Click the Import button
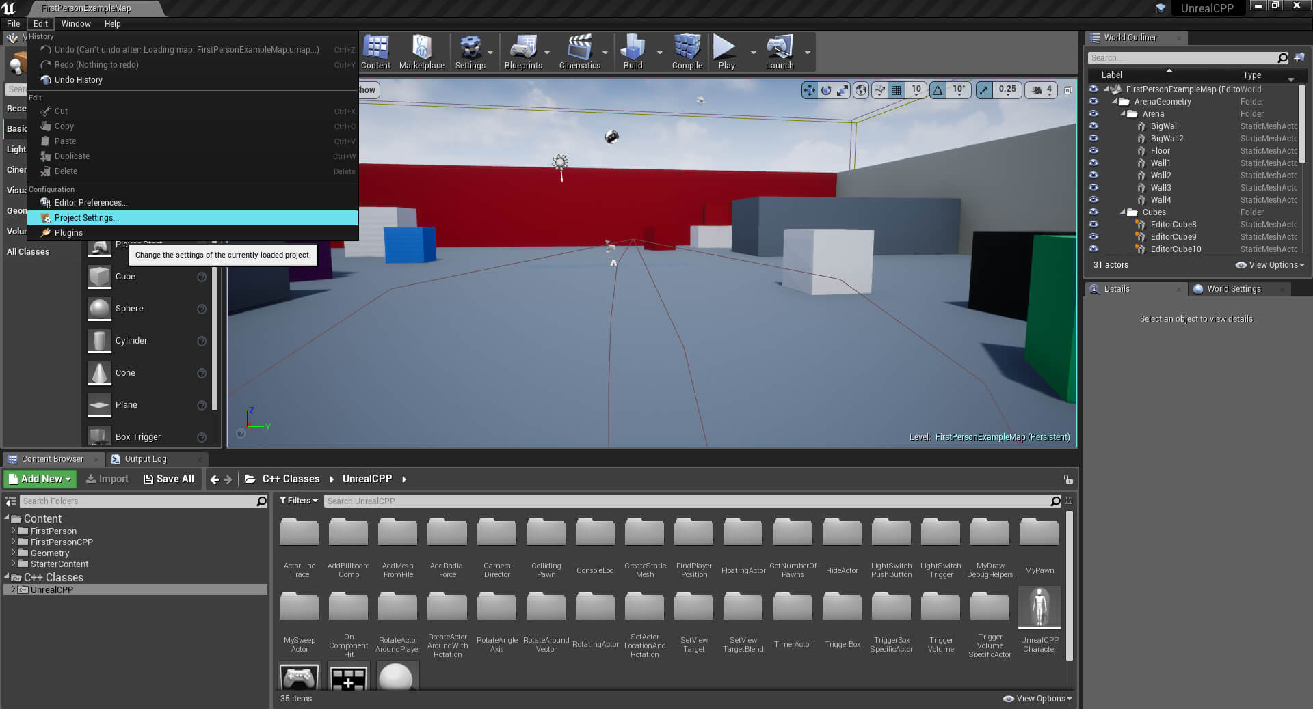 click(107, 479)
